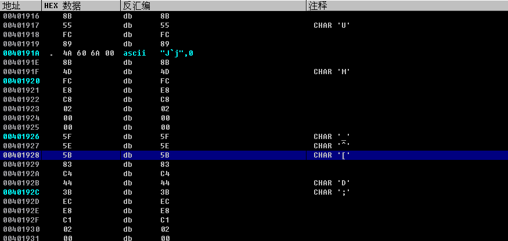Image resolution: width=508 pixels, height=241 pixels.
Task: Click hex value EC in data column
Action: (67, 202)
